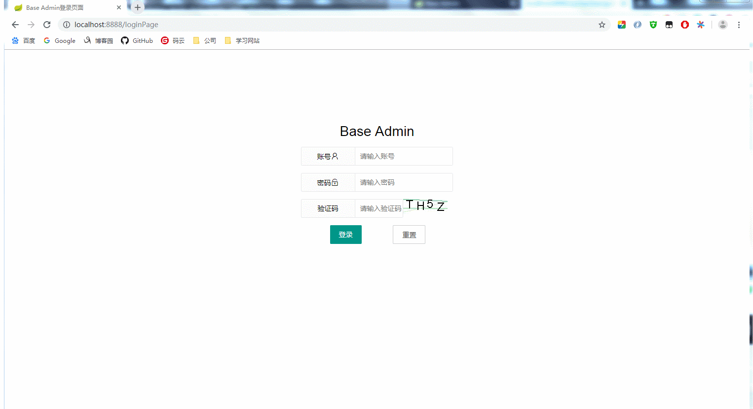Viewport: 753px width, 409px height.
Task: Click the user icon beside 账号 label
Action: tap(335, 156)
